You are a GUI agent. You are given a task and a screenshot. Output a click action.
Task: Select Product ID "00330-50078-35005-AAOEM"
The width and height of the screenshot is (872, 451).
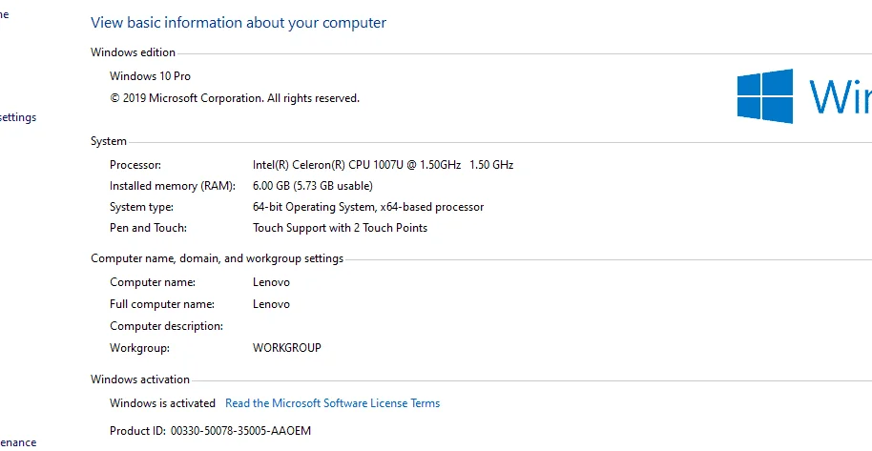(x=240, y=431)
